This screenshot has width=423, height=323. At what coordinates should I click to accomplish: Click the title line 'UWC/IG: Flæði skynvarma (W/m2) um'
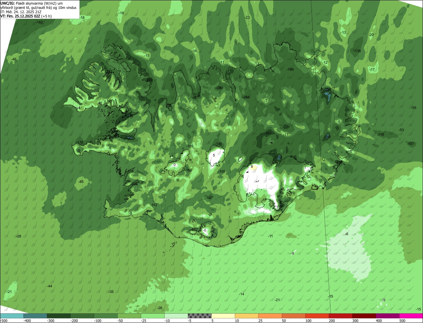32,3
